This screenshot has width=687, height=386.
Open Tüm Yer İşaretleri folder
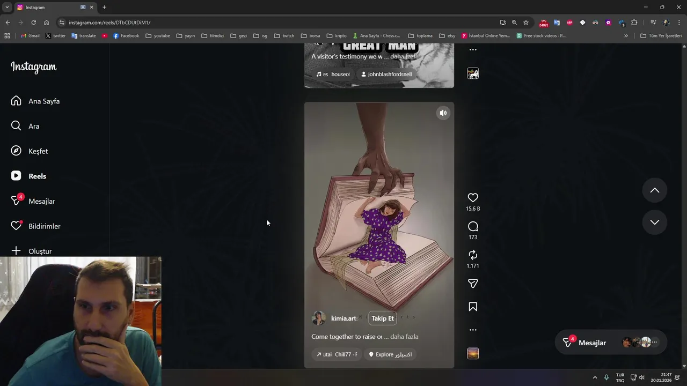(x=661, y=36)
